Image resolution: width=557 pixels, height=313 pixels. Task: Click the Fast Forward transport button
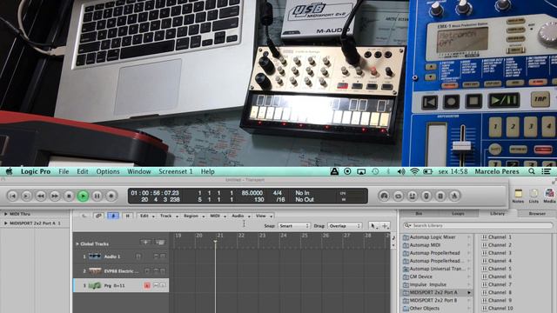coord(55,196)
